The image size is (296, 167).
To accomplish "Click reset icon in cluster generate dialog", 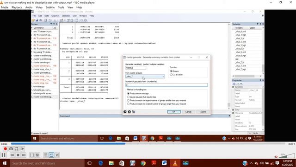I will [129, 112].
